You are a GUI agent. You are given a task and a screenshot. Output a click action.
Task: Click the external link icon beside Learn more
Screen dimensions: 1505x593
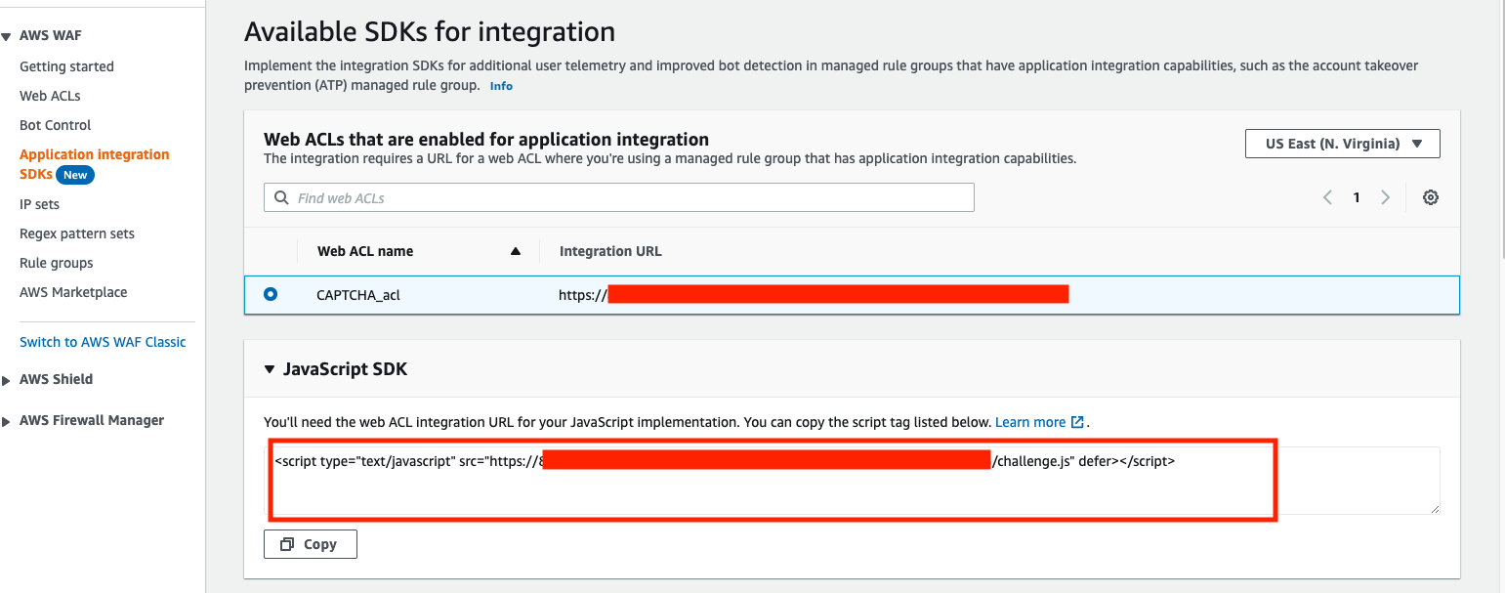coord(1077,422)
